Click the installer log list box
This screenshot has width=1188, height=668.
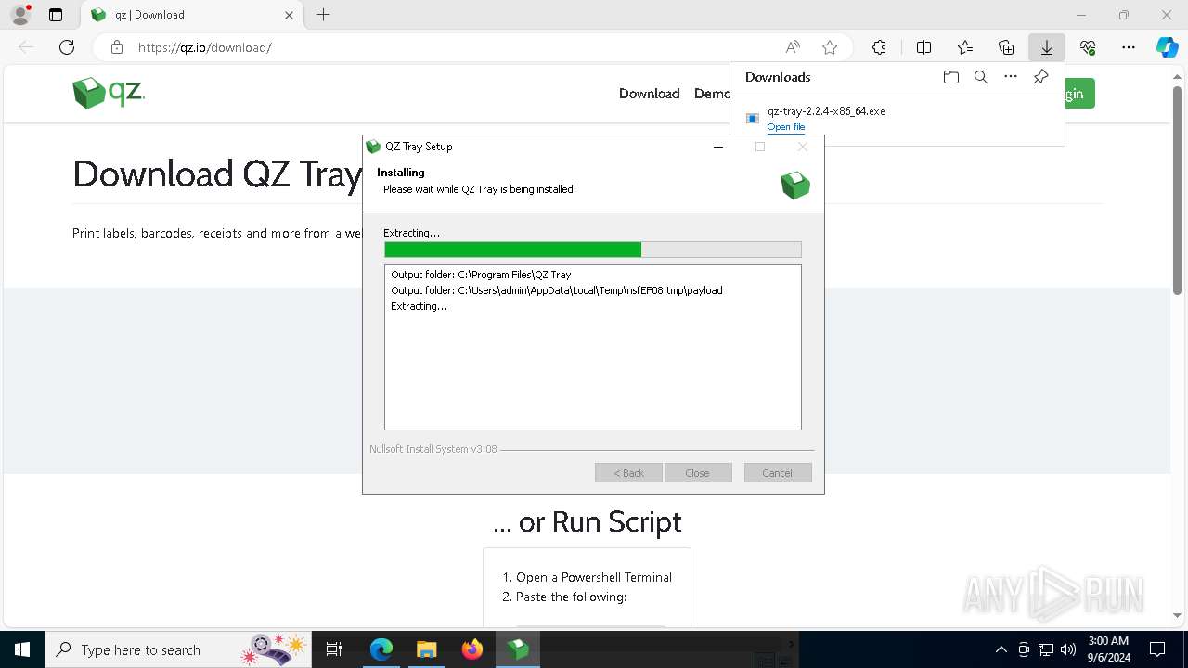coord(592,348)
